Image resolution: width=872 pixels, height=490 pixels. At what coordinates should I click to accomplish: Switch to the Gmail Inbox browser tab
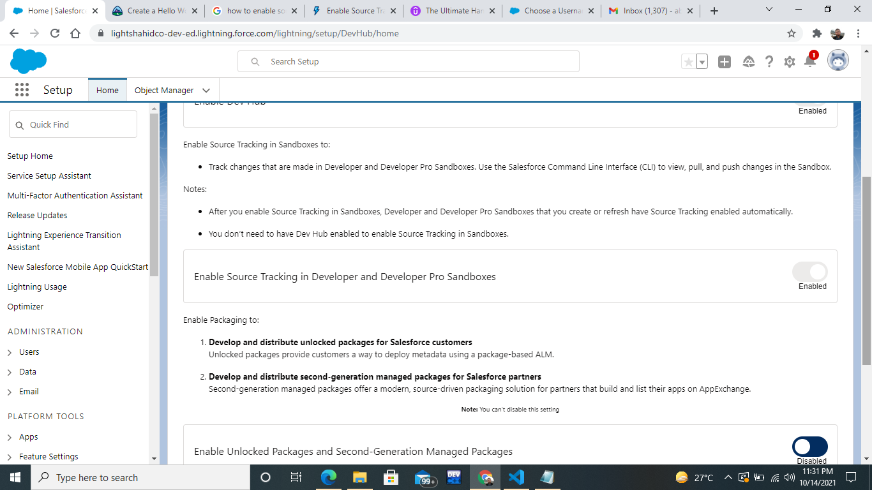(x=651, y=11)
